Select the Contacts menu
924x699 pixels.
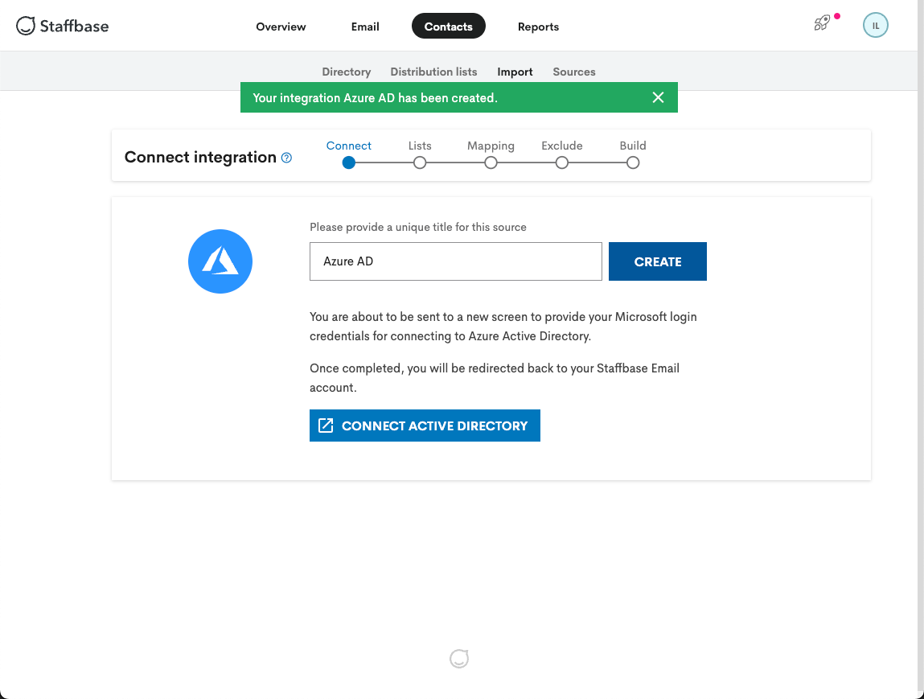(x=449, y=26)
